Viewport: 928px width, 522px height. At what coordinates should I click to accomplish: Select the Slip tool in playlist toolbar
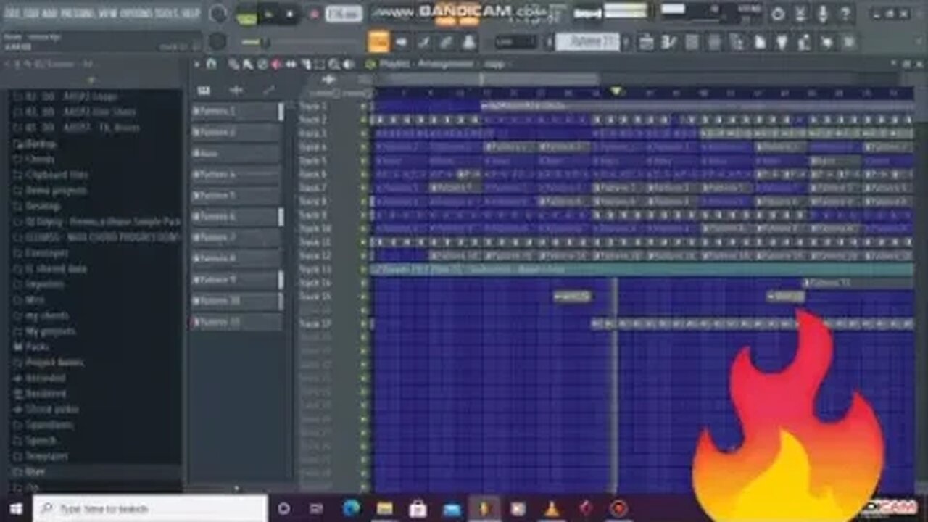pos(291,64)
